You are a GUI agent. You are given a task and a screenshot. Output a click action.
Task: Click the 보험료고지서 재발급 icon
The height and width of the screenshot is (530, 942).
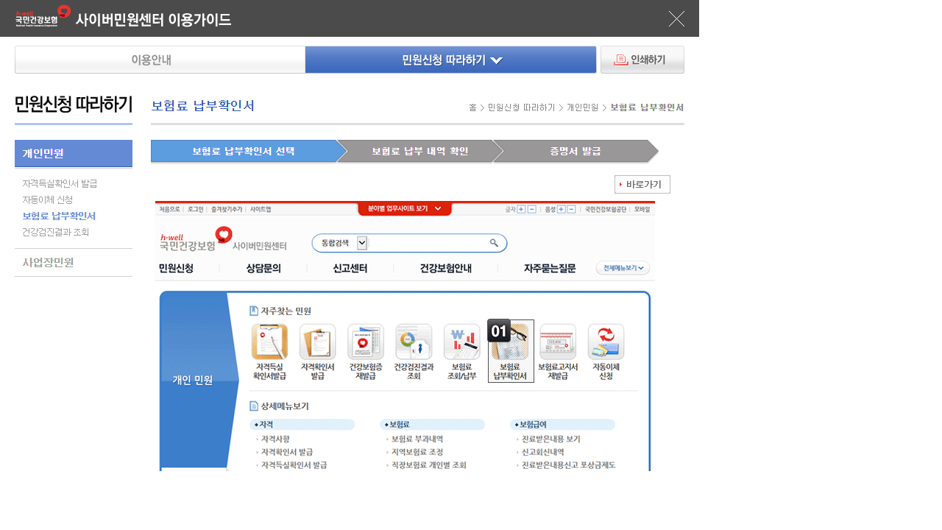tap(558, 352)
